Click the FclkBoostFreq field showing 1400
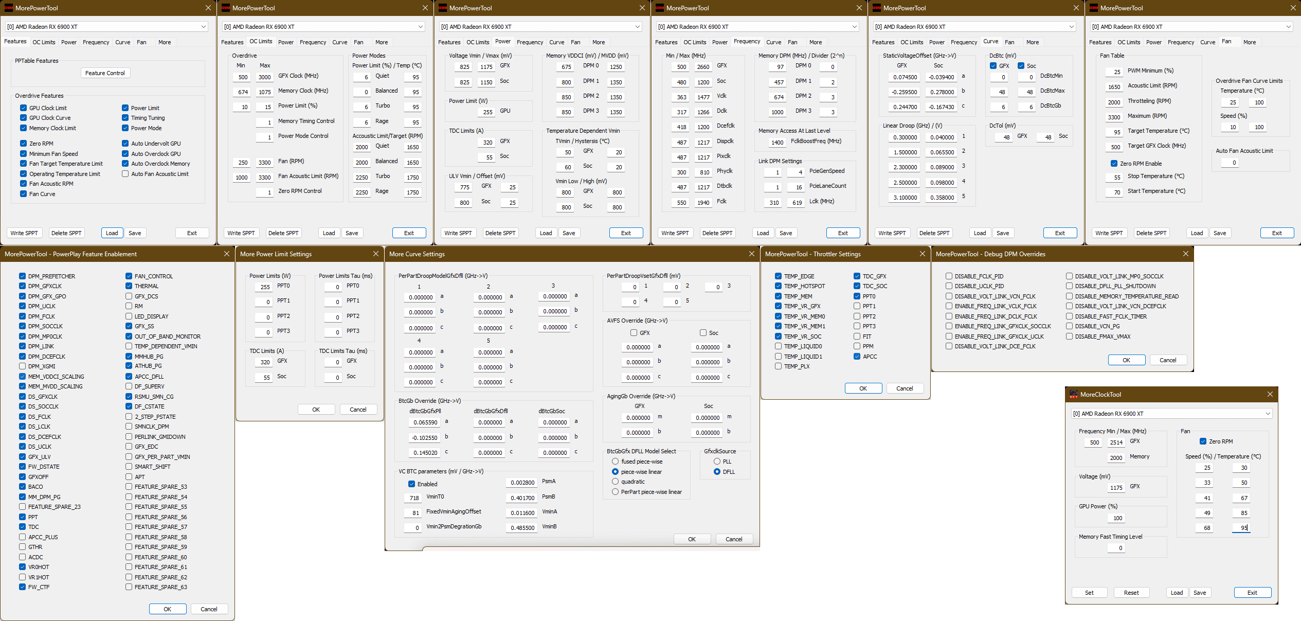The image size is (1301, 621). pyautogui.click(x=778, y=143)
